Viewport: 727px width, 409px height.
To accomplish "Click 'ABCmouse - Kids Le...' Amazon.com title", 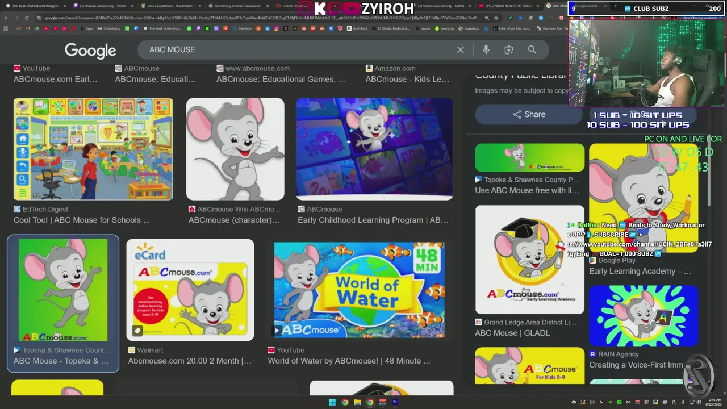I will 407,79.
